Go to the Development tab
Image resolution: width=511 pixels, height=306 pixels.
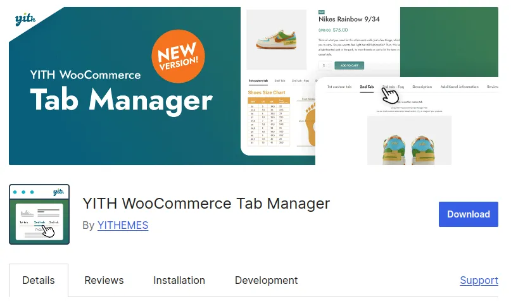click(266, 280)
